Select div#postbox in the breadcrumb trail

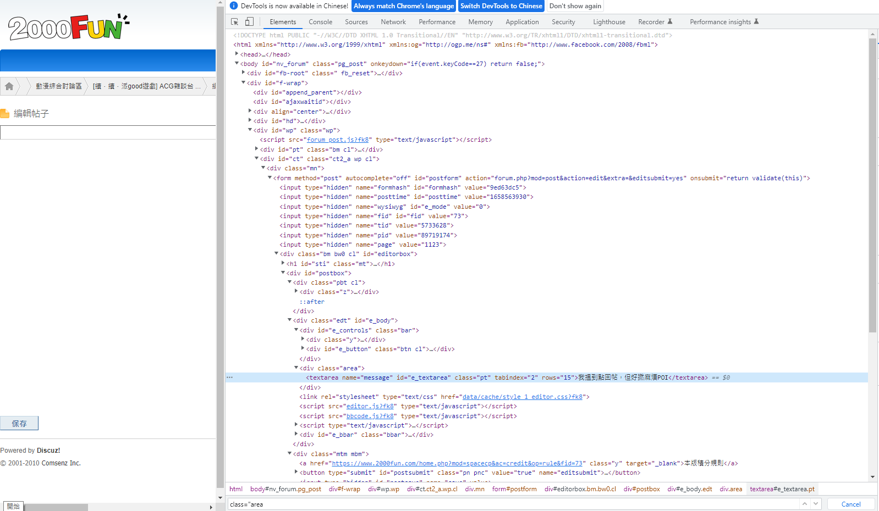pyautogui.click(x=641, y=489)
